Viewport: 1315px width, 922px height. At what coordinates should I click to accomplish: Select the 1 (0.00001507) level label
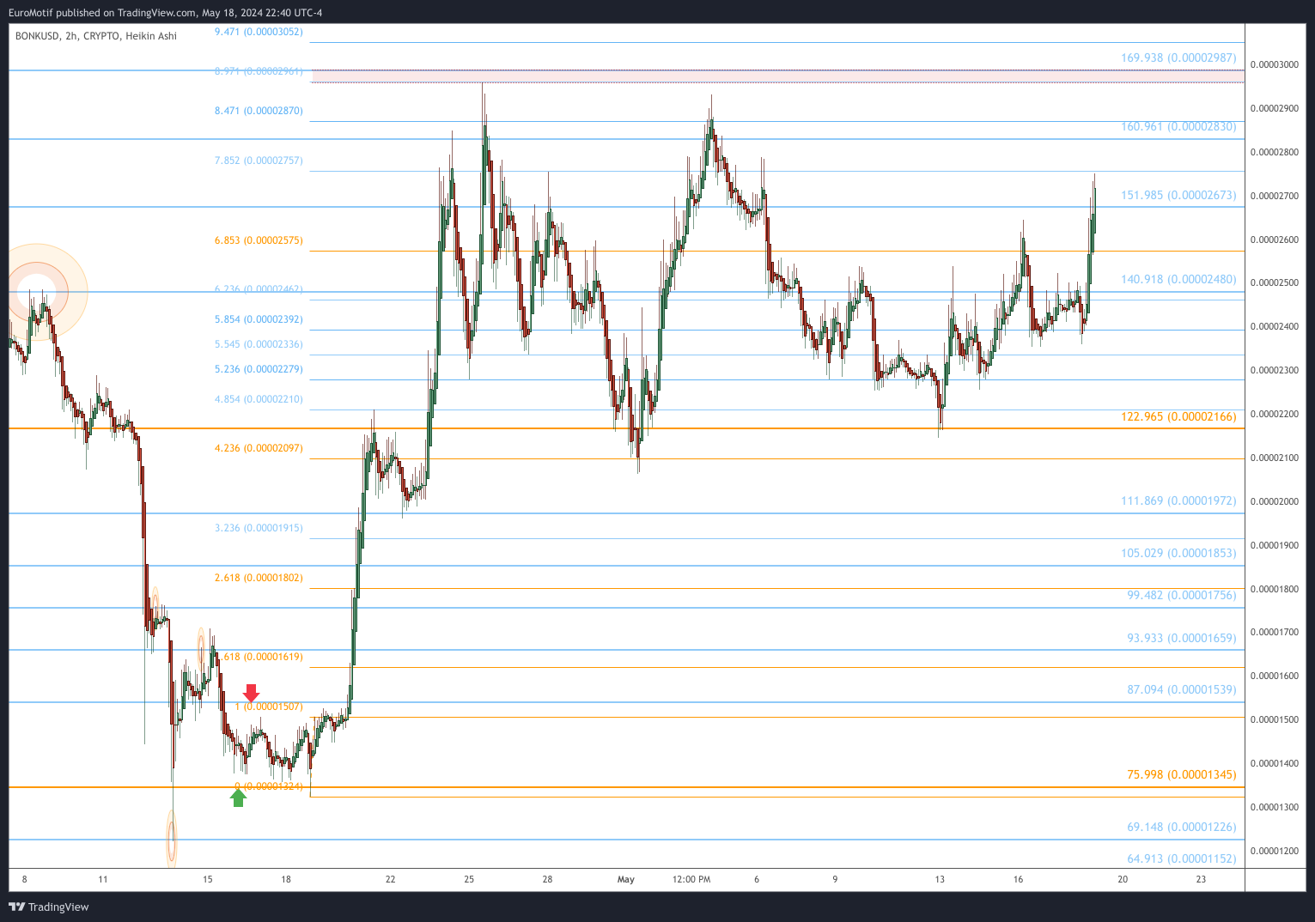coord(269,707)
